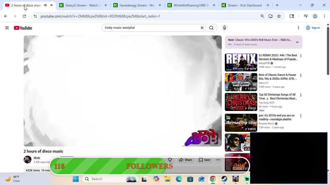Install app icon in address bar
330x185 pixels.
[270, 16]
